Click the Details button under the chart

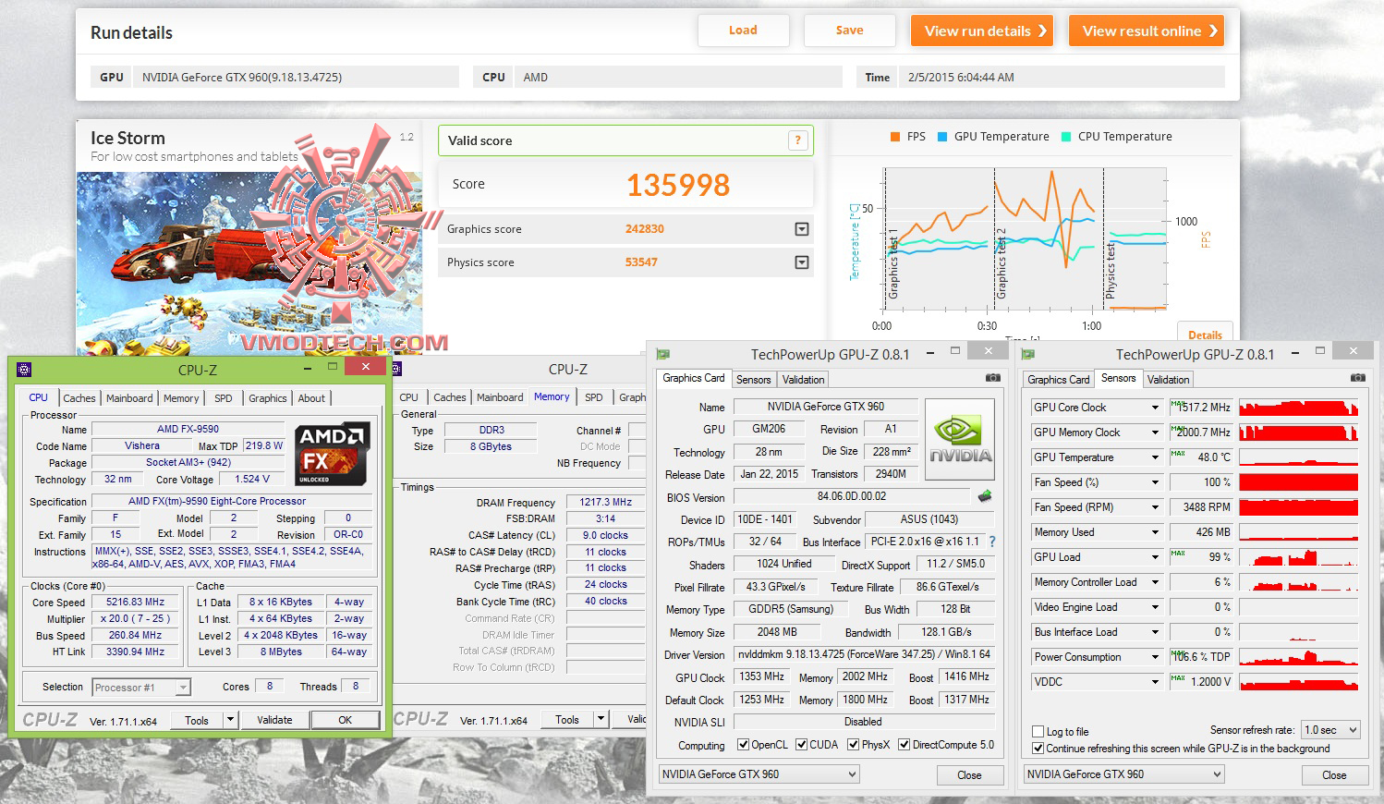pyautogui.click(x=1205, y=335)
